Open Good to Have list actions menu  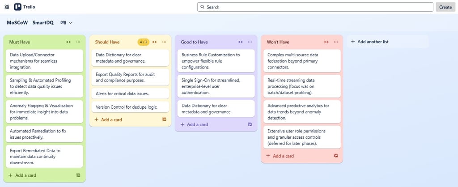click(250, 42)
